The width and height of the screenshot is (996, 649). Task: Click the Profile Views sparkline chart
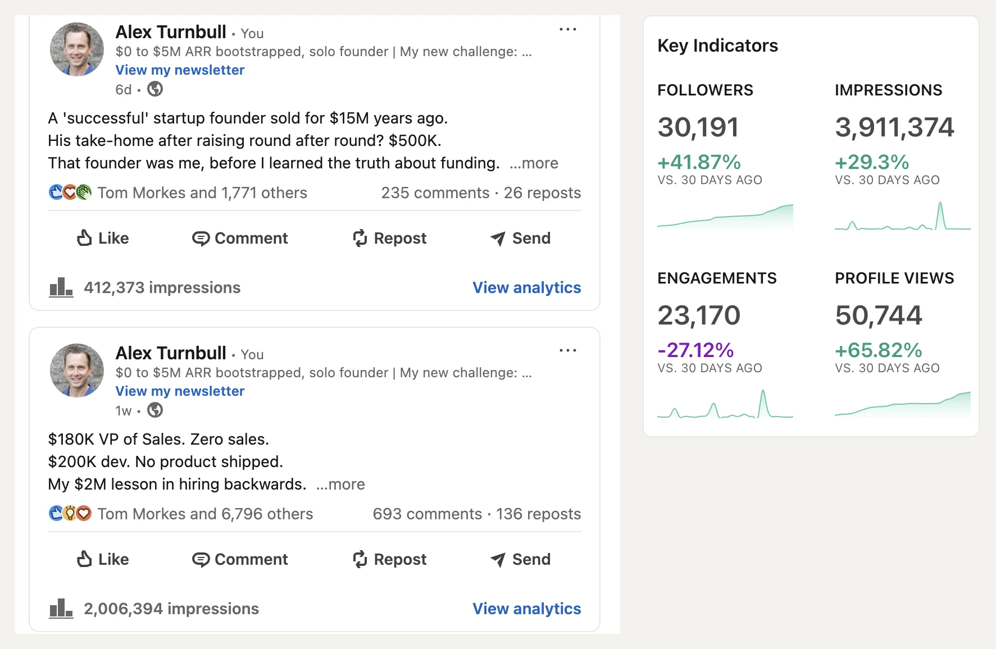click(x=903, y=404)
